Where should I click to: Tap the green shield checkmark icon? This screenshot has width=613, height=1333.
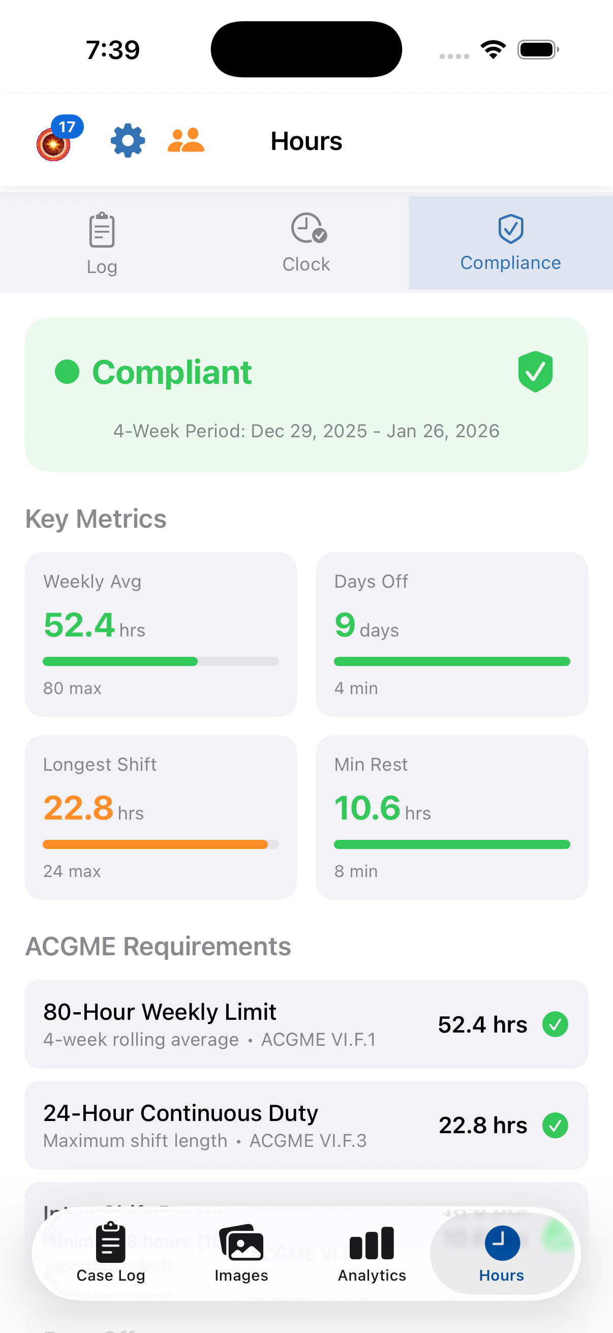[x=535, y=372]
